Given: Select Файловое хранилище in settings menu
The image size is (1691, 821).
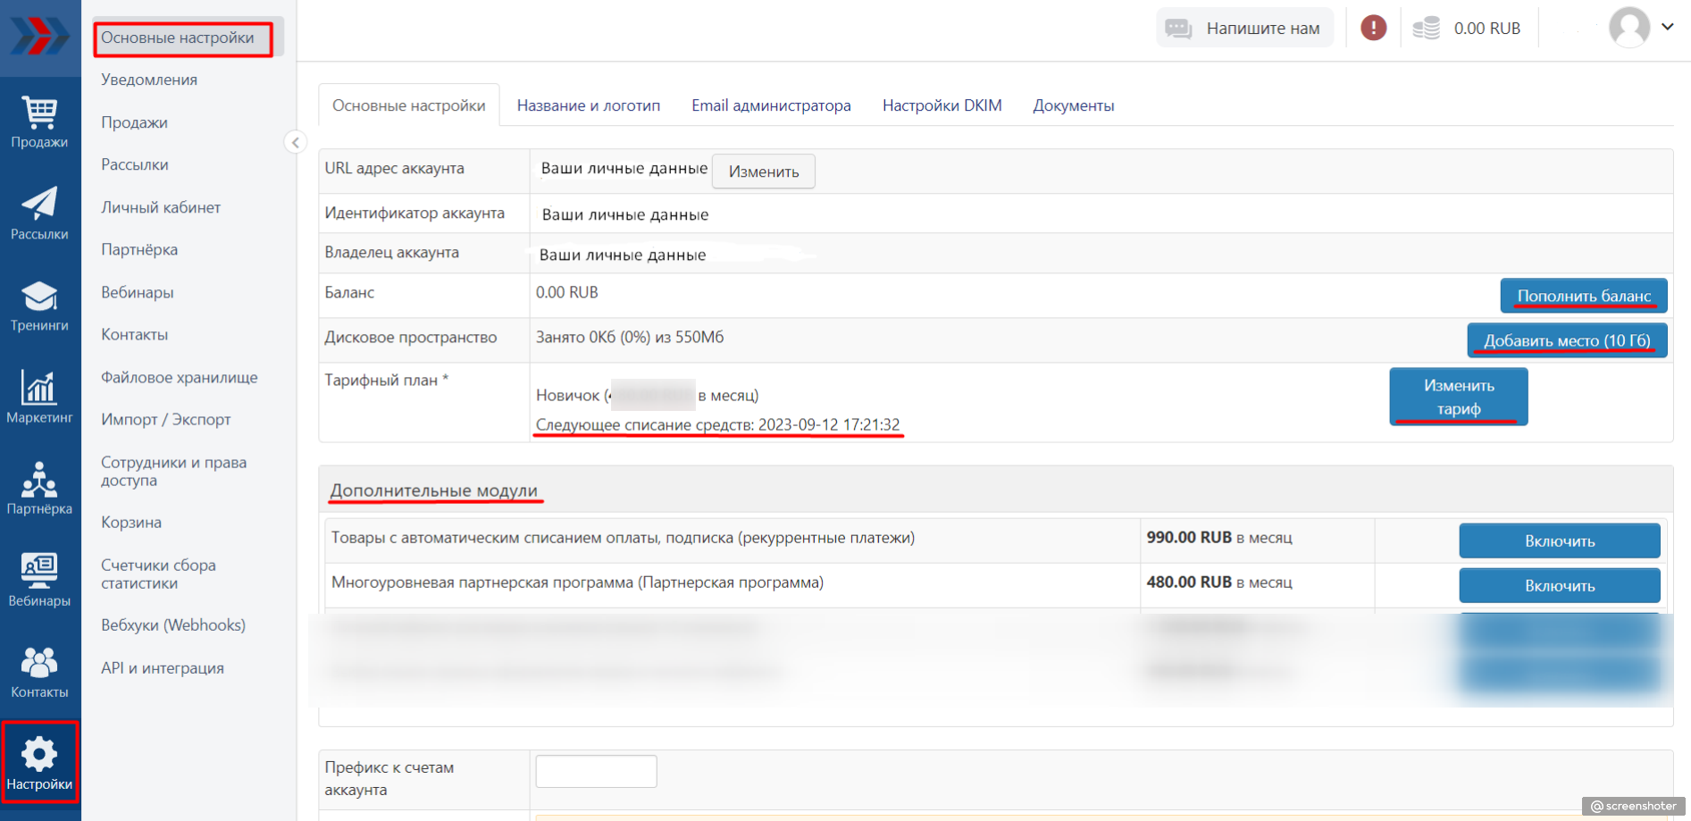Looking at the screenshot, I should (179, 377).
